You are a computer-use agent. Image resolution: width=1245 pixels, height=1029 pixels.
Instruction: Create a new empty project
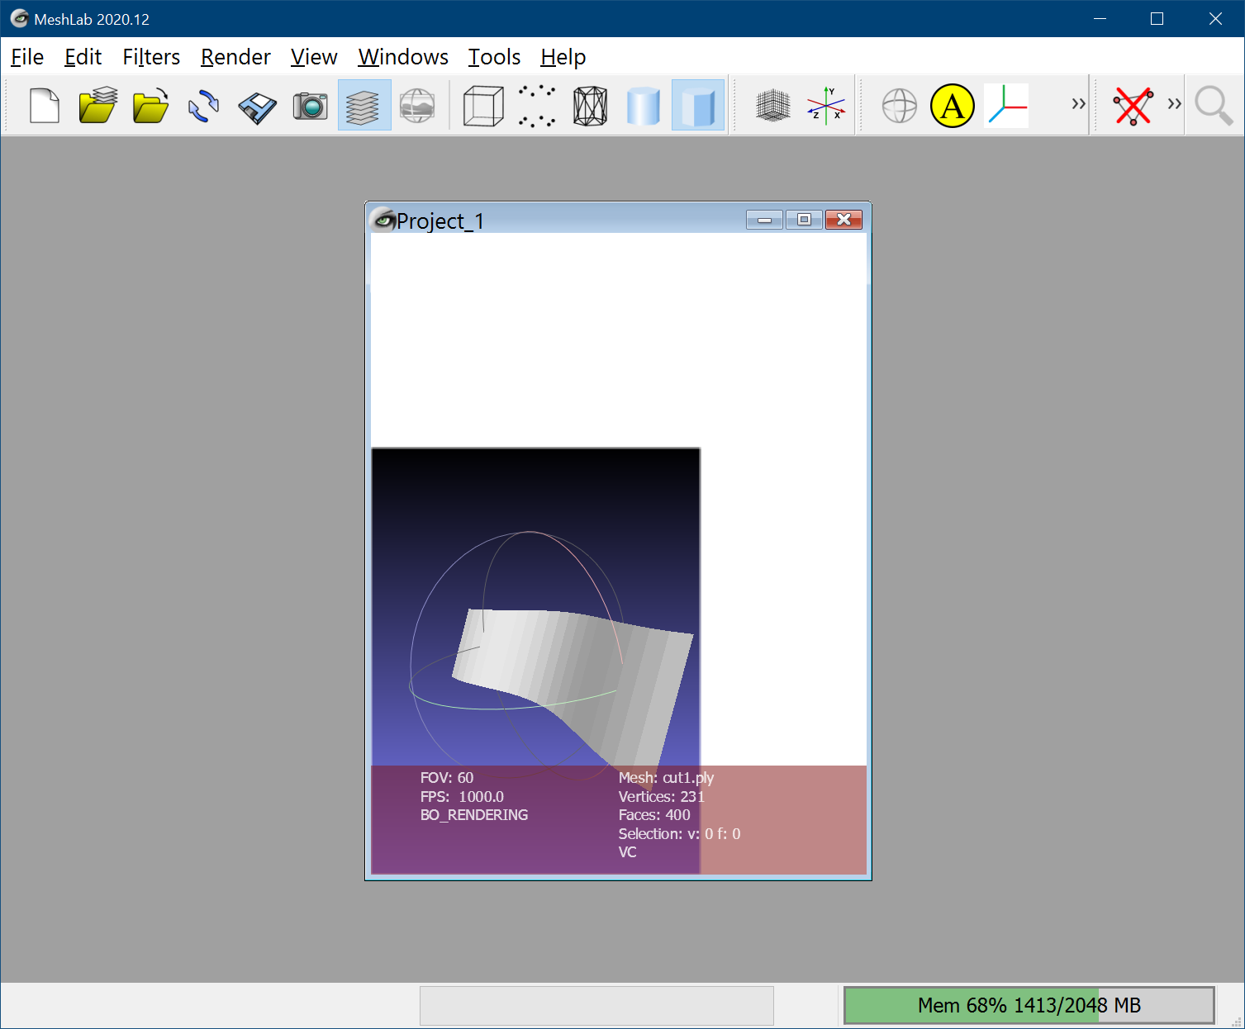45,106
